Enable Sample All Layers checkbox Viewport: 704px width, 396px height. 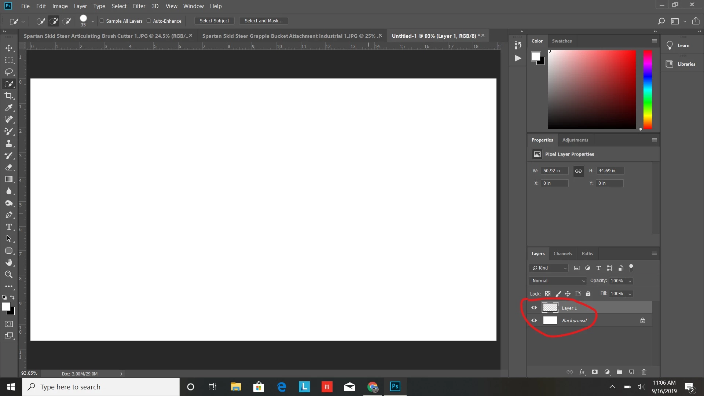[x=102, y=21]
